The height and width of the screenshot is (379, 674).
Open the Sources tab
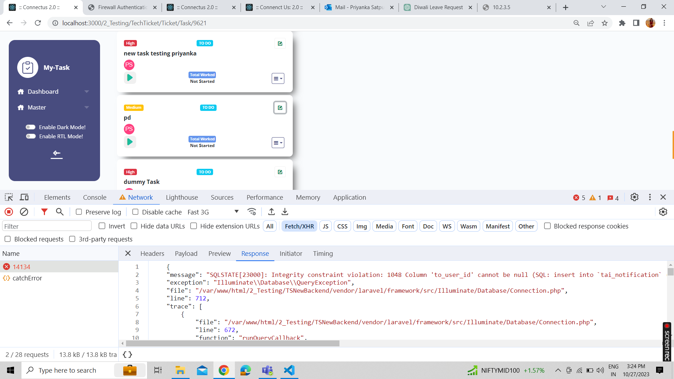[222, 198]
